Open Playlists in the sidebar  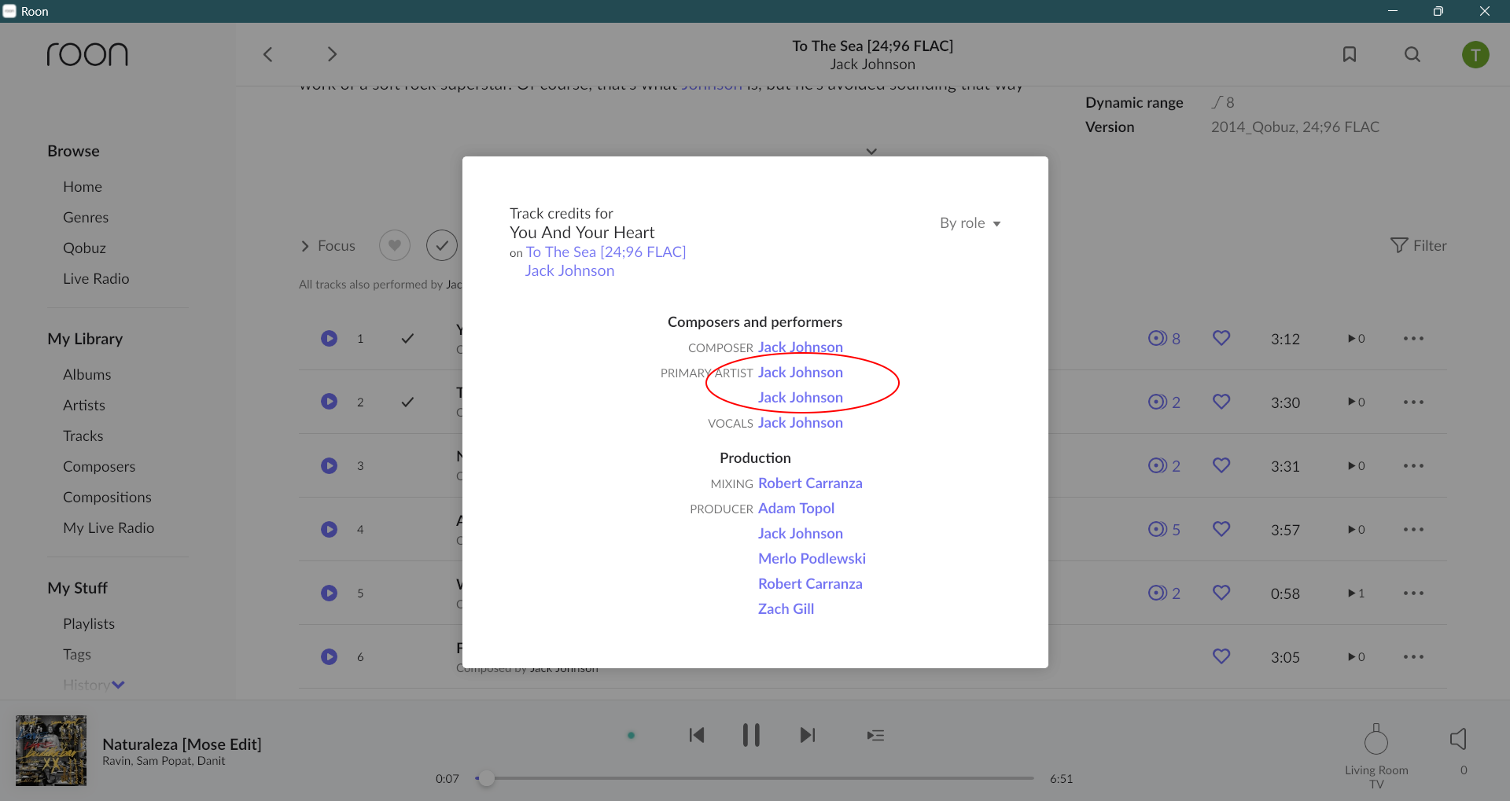[89, 623]
